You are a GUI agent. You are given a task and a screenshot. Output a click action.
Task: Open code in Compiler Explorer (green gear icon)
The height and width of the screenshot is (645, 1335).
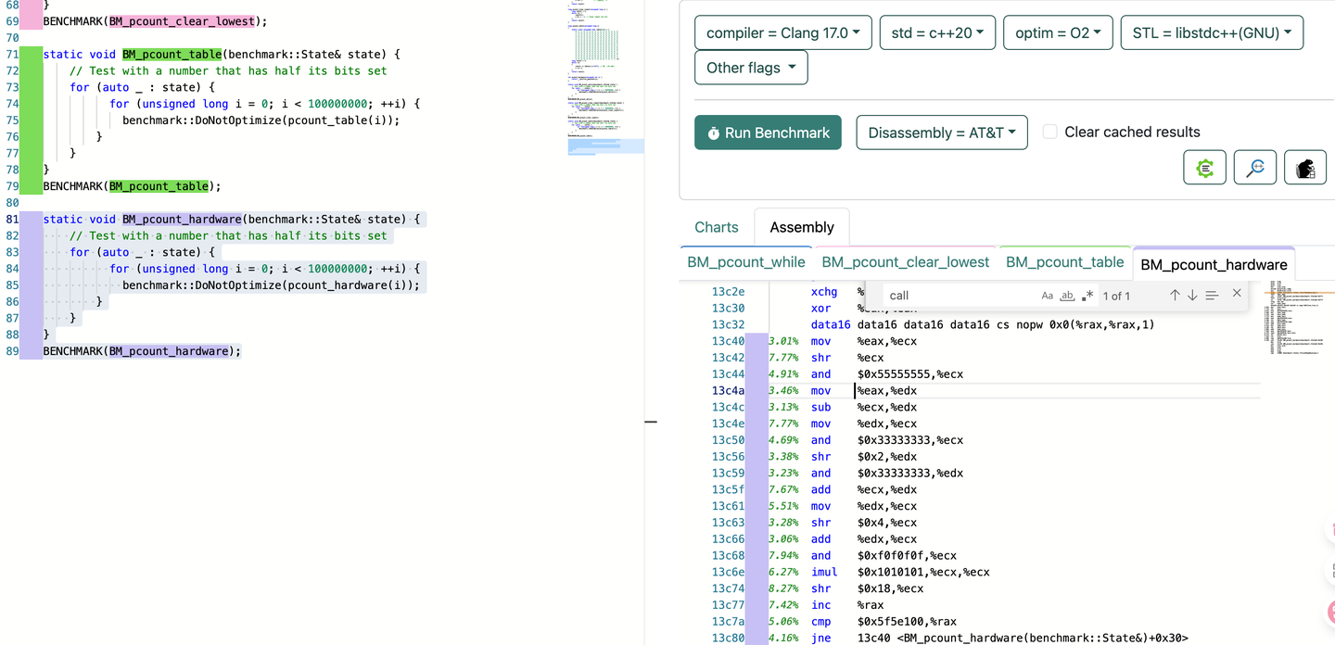(x=1204, y=168)
